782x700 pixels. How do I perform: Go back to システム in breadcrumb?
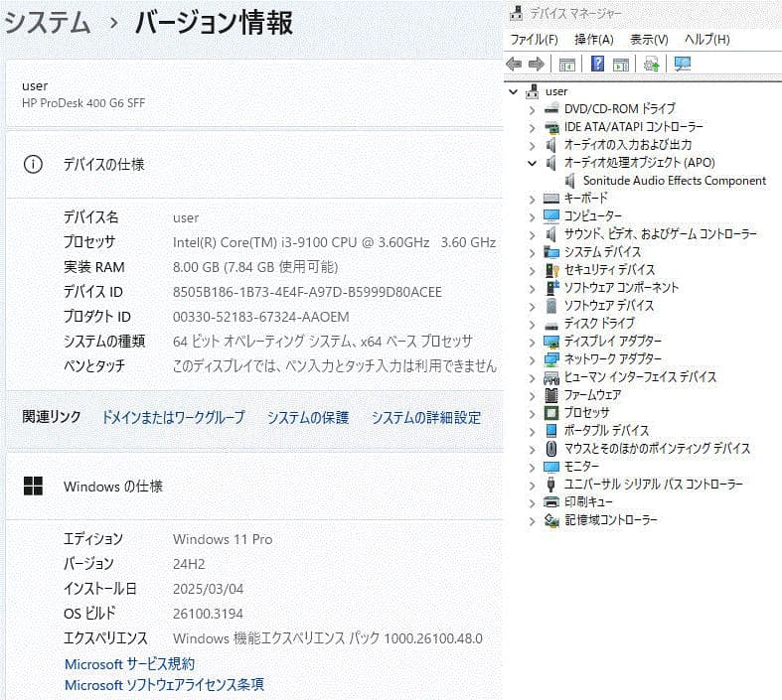point(48,23)
